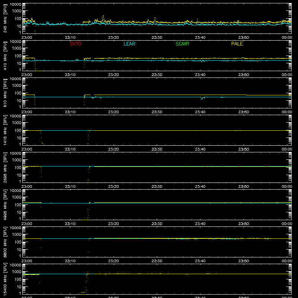
Task: Click the cyan dip near 23:40 in 610 MHz plot
Action: (x=202, y=98)
